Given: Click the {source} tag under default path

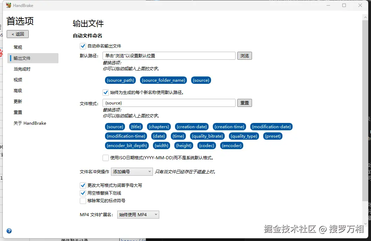Looking at the screenshot, I should (x=201, y=80).
